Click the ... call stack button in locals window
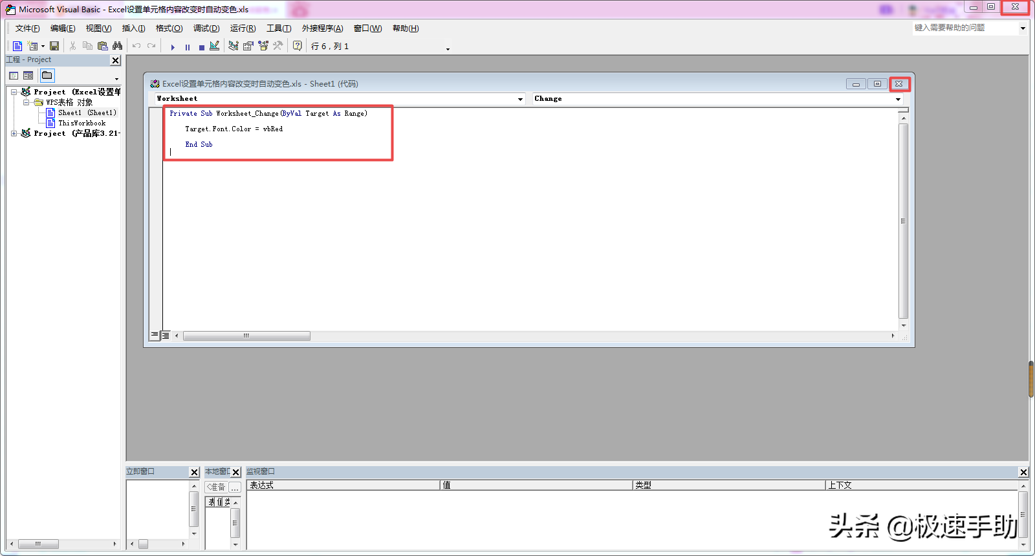The width and height of the screenshot is (1035, 556). coord(235,487)
